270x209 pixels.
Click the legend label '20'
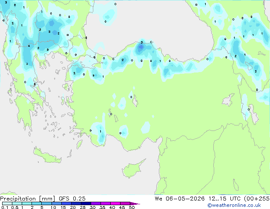coord(73,207)
